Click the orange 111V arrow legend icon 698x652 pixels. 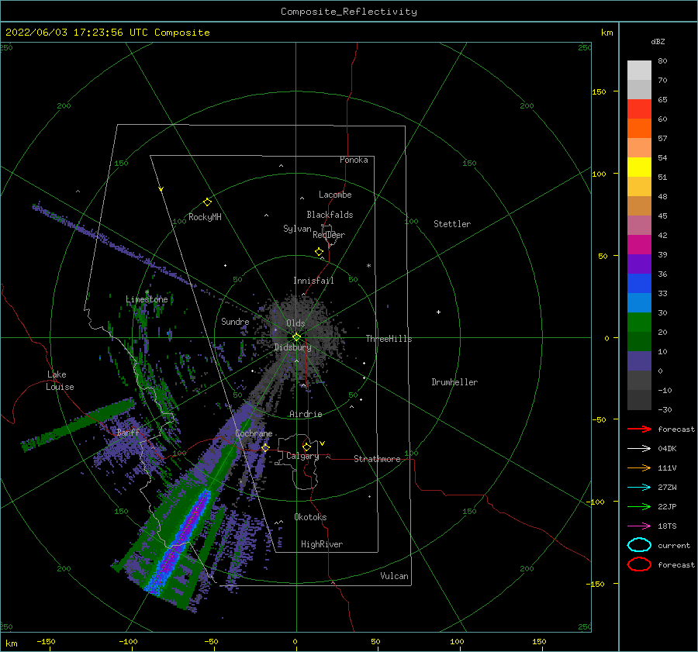click(x=639, y=467)
